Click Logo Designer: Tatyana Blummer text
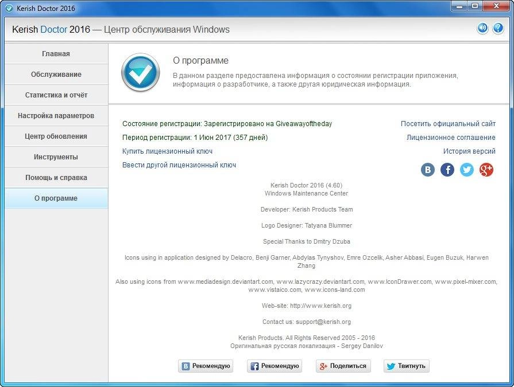The height and width of the screenshot is (387, 514). pyautogui.click(x=307, y=225)
